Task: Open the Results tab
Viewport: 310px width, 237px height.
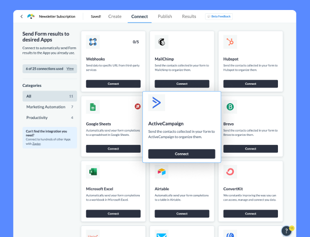Action: [x=189, y=16]
